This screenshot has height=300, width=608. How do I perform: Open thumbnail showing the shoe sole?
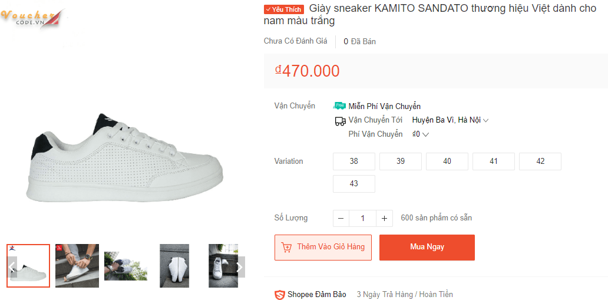174,266
